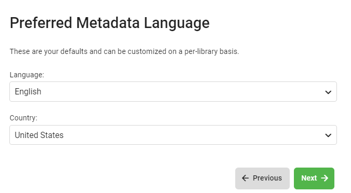
Task: Click the Language: field label
Action: 27,75
